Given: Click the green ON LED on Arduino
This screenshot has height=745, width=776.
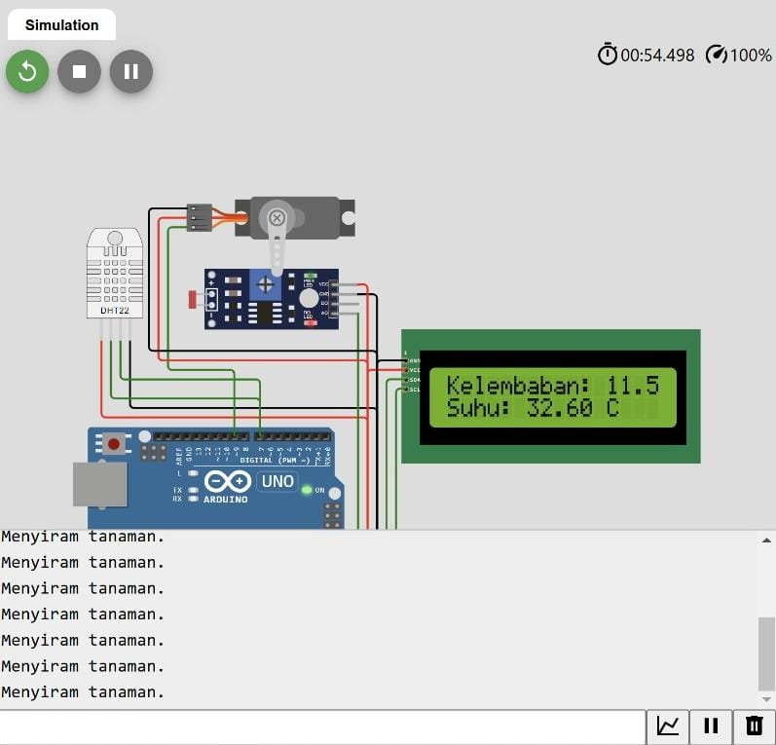Looking at the screenshot, I should click(307, 490).
